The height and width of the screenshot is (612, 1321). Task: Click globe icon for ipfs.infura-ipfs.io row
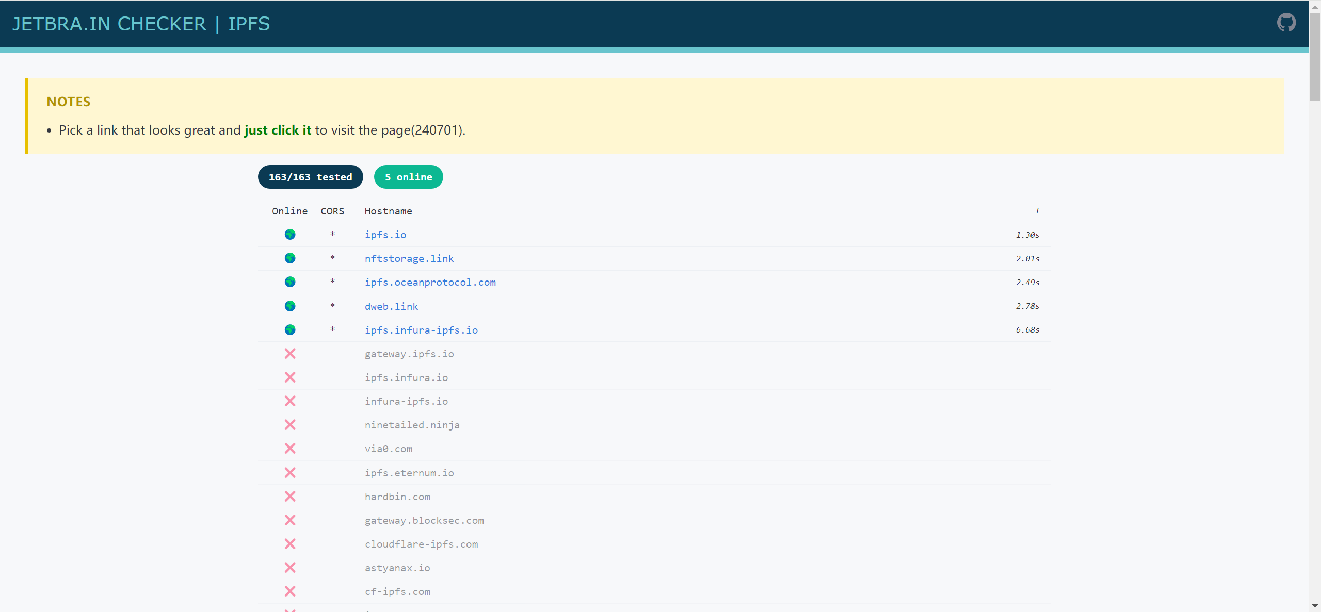click(x=290, y=330)
